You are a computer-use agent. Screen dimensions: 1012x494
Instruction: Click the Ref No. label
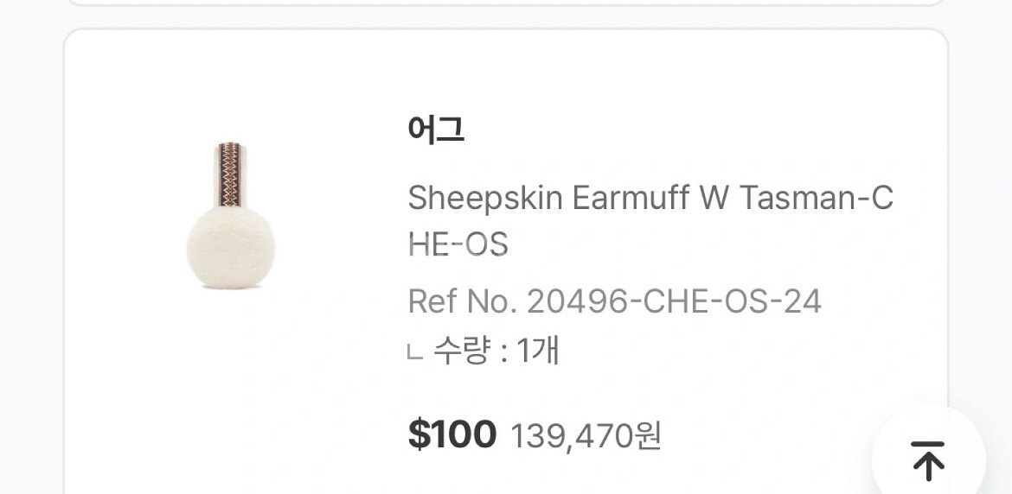(x=461, y=301)
